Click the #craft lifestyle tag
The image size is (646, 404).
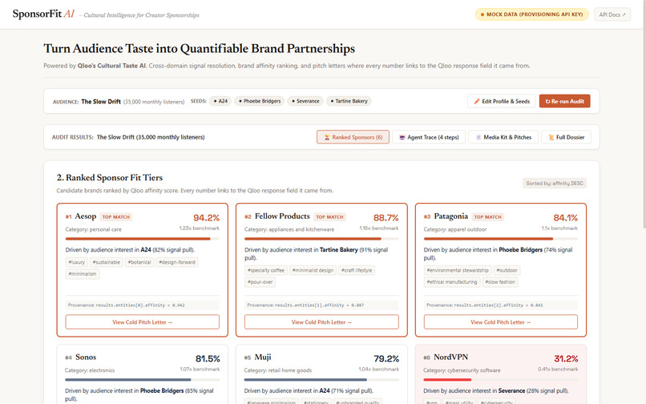click(x=357, y=270)
